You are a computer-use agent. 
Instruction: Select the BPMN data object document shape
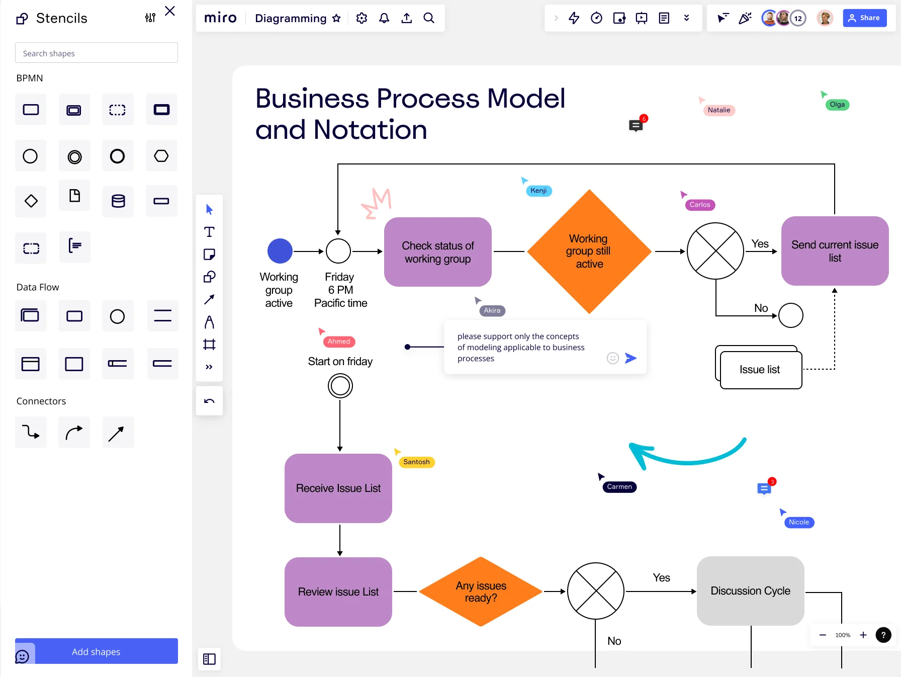pos(74,196)
